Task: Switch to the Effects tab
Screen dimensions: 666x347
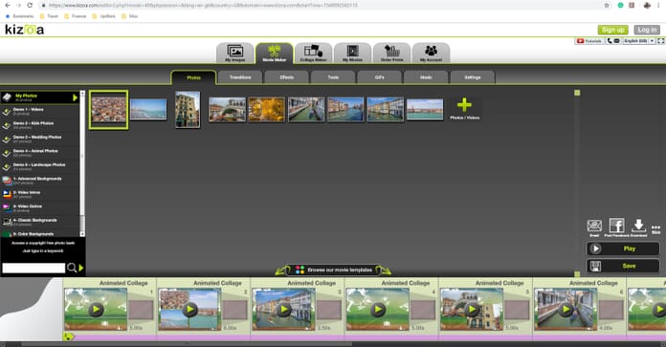Action: pos(287,77)
